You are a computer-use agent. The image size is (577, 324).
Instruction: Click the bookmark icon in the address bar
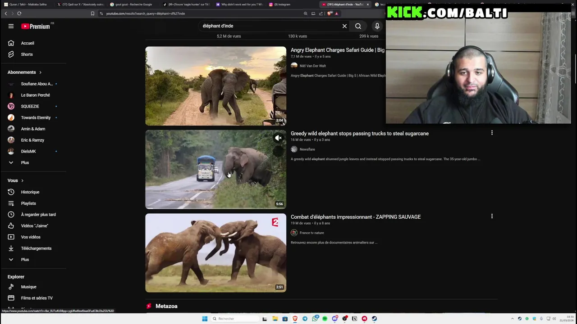point(92,13)
